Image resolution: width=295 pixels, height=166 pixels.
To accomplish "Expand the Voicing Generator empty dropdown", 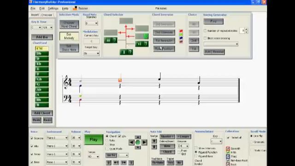I will pyautogui.click(x=221, y=44).
